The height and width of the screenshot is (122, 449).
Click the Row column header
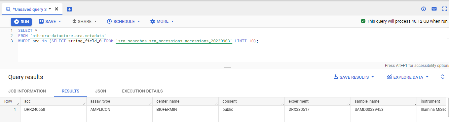tap(10, 101)
